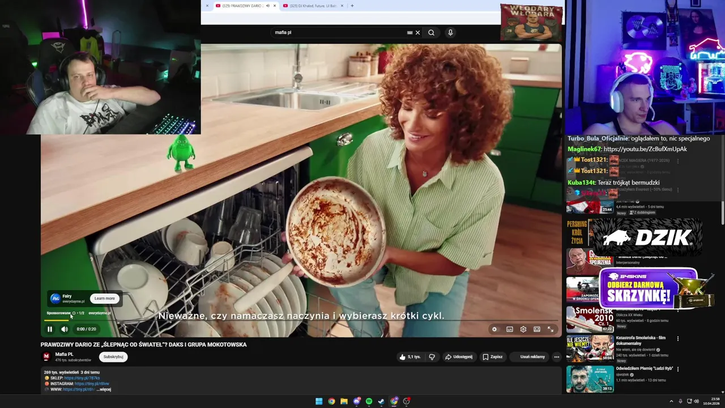
Task: Click the video progress bar
Action: pos(301,321)
